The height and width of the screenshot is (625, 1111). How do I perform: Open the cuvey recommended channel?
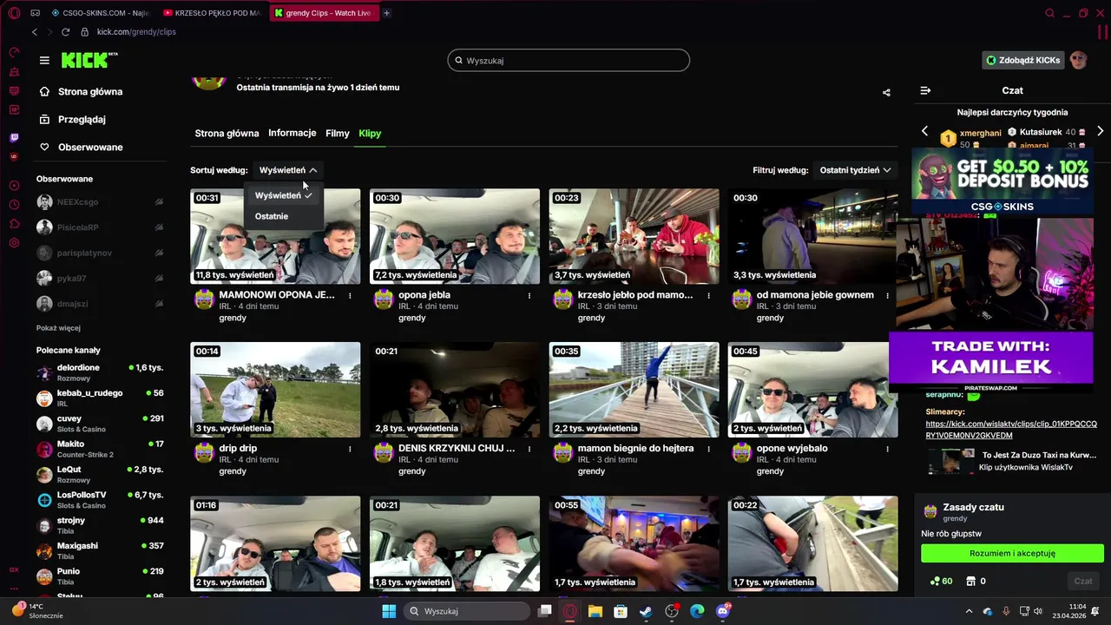pyautogui.click(x=100, y=423)
